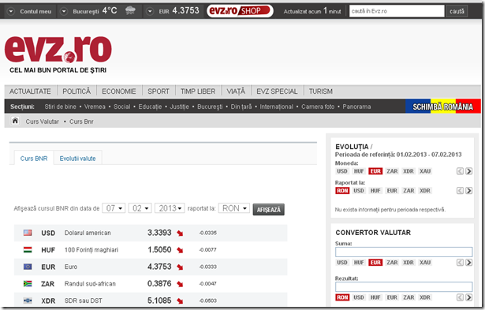Click the Hungarian flag icon in HUF row
Screen dimensions: 485x310
pos(28,249)
